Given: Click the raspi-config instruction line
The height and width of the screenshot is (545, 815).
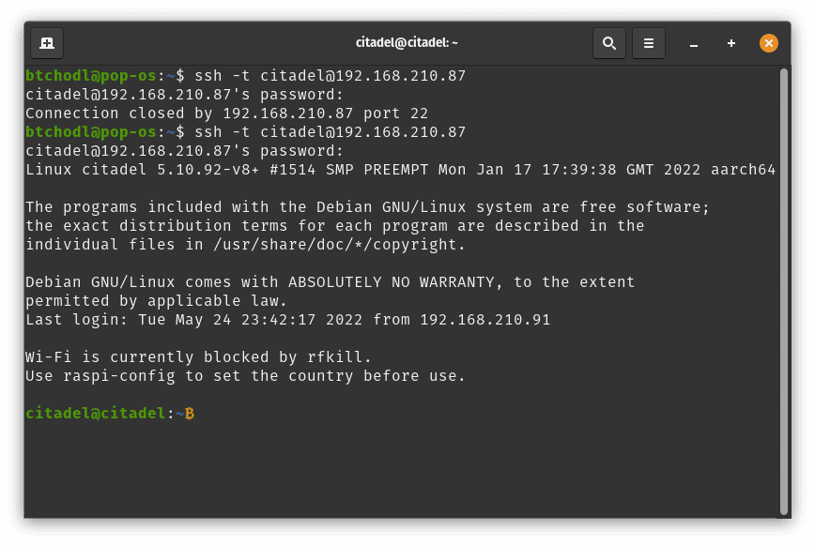Looking at the screenshot, I should 245,376.
